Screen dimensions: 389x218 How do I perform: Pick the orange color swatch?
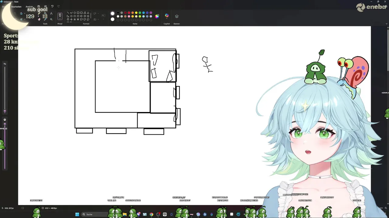133,13
